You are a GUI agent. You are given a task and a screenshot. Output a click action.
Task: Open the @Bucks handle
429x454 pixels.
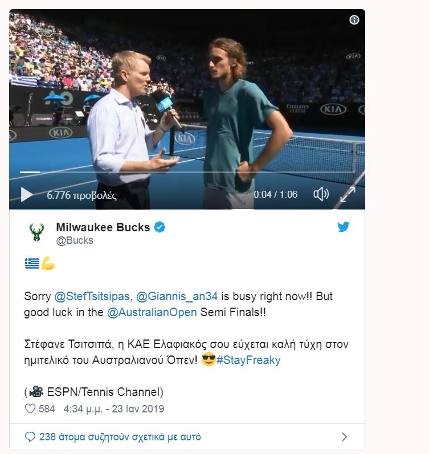75,240
